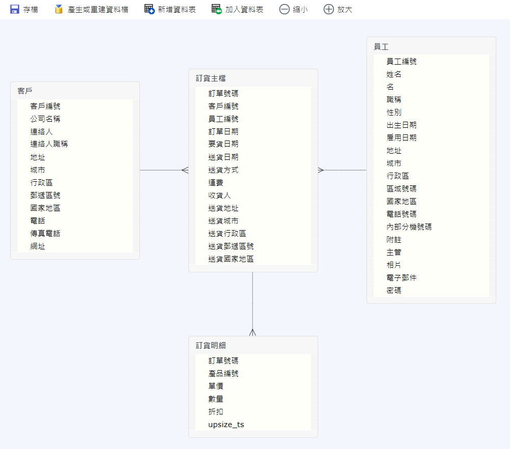Click the 連絡人職稱 field row
This screenshot has height=449, width=510.
click(75, 144)
